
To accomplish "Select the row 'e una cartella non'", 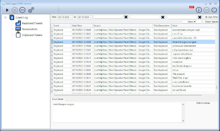I will pyautogui.click(x=133, y=82).
